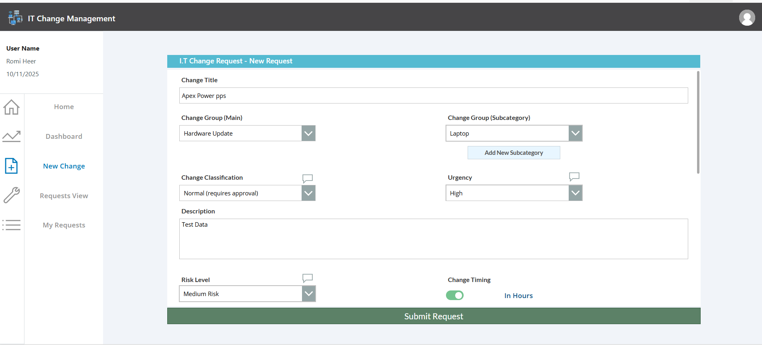Select the New Change menu item
This screenshot has height=345, width=762.
point(64,166)
